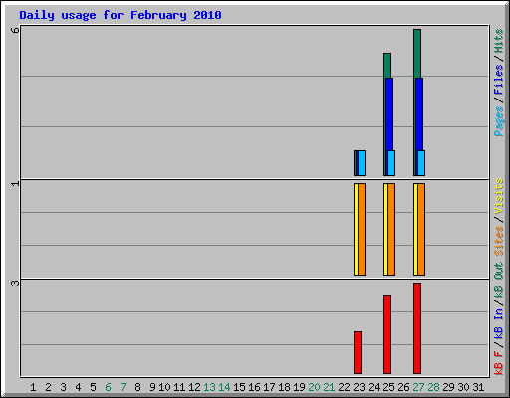Click the y-axis value '1' of middle chart
Viewport: 510px width, 398px height.
[x=15, y=183]
